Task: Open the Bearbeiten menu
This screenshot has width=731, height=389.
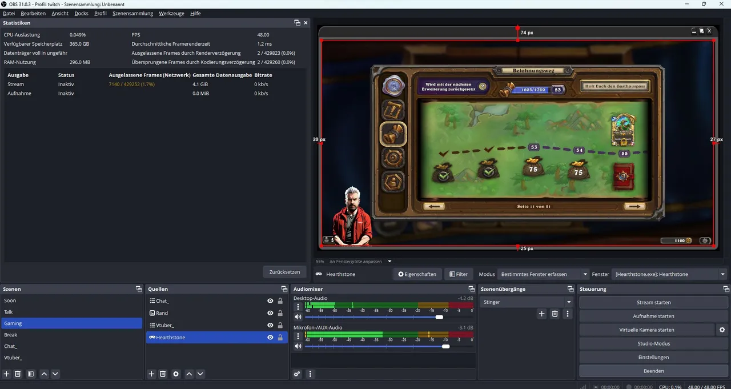Action: click(33, 13)
